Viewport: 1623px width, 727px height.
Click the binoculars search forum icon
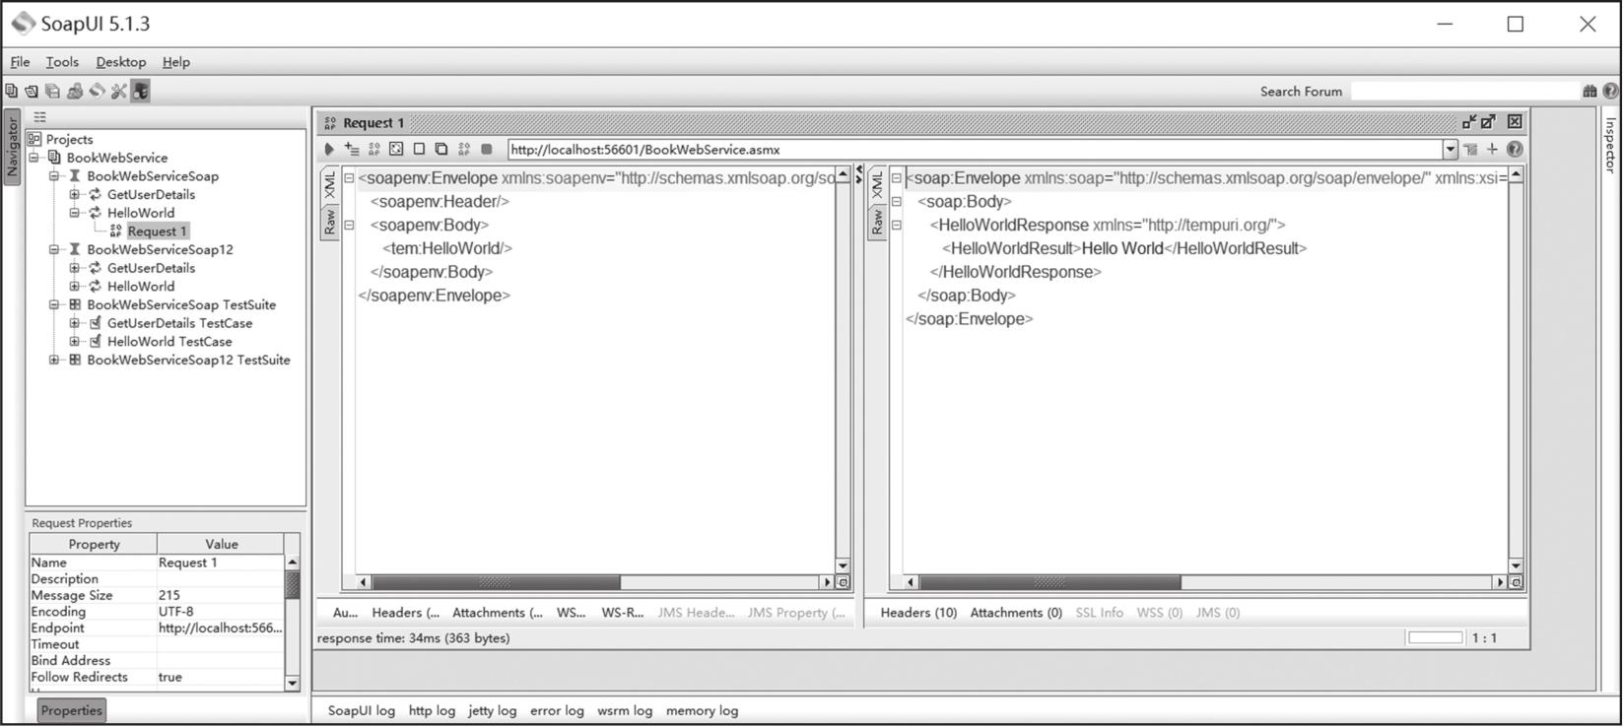tap(1589, 91)
